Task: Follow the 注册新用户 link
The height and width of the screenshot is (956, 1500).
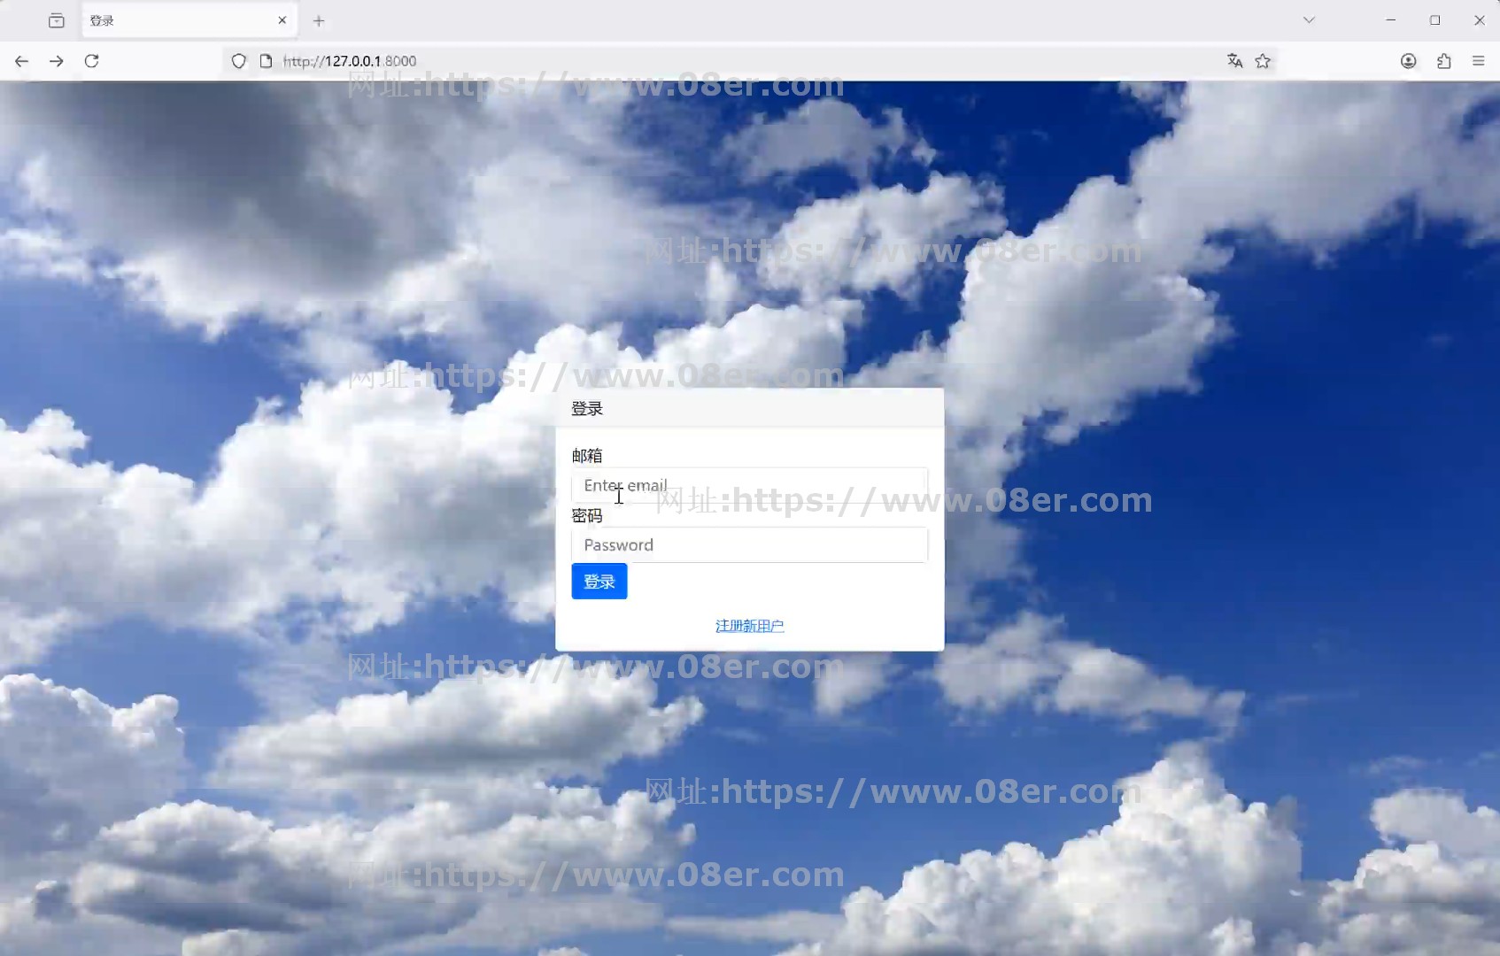Action: pos(749,626)
